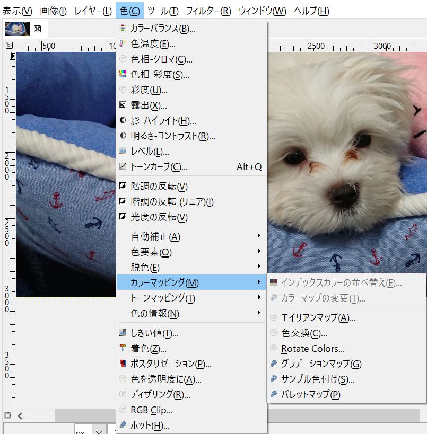Close the image tab with the X icon
Screen dimensions: 427x434
(x=38, y=29)
